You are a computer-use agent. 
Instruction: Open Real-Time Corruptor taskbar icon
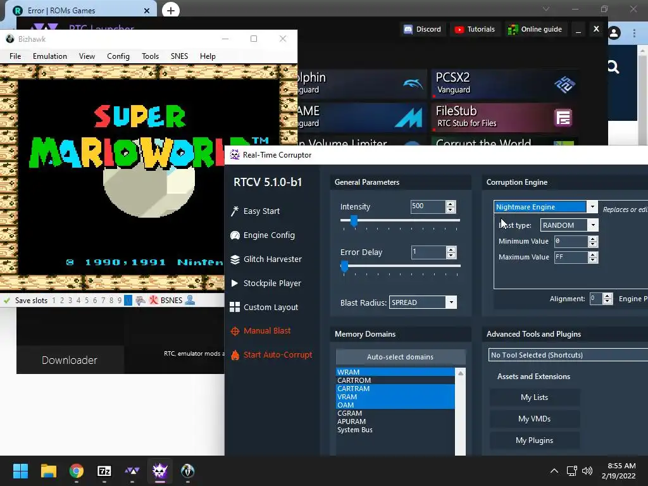point(159,471)
